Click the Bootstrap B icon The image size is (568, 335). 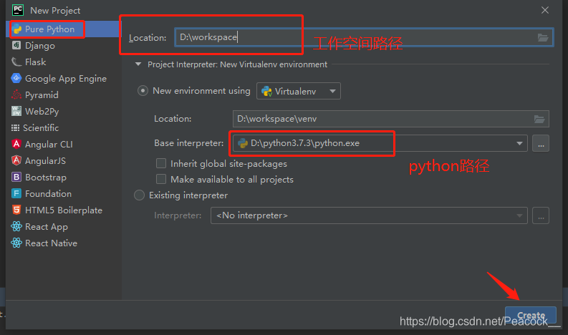click(x=16, y=177)
